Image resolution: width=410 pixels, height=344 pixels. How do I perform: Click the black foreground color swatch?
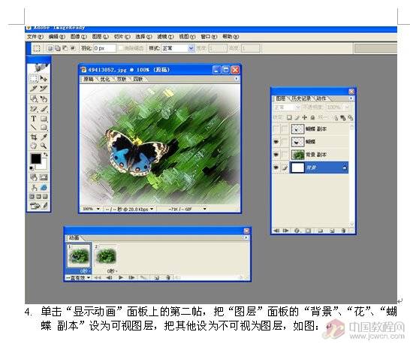pos(36,158)
